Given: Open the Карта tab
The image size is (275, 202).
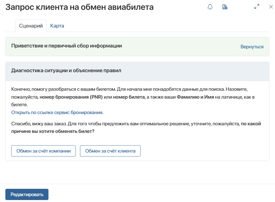Looking at the screenshot, I should pos(57,26).
